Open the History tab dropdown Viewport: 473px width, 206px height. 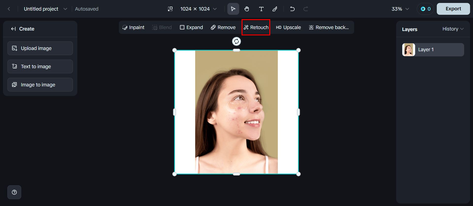[453, 29]
